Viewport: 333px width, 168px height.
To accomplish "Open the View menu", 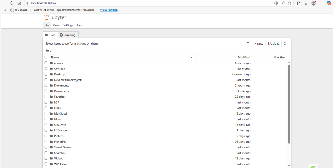I will 56,25.
